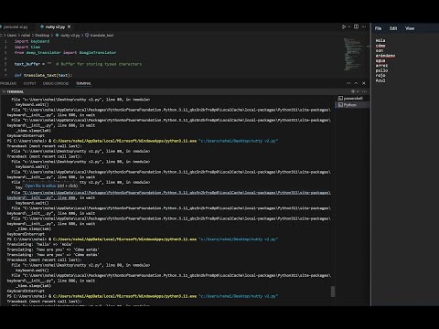Create a new terminal with the plus icon

click(353, 91)
